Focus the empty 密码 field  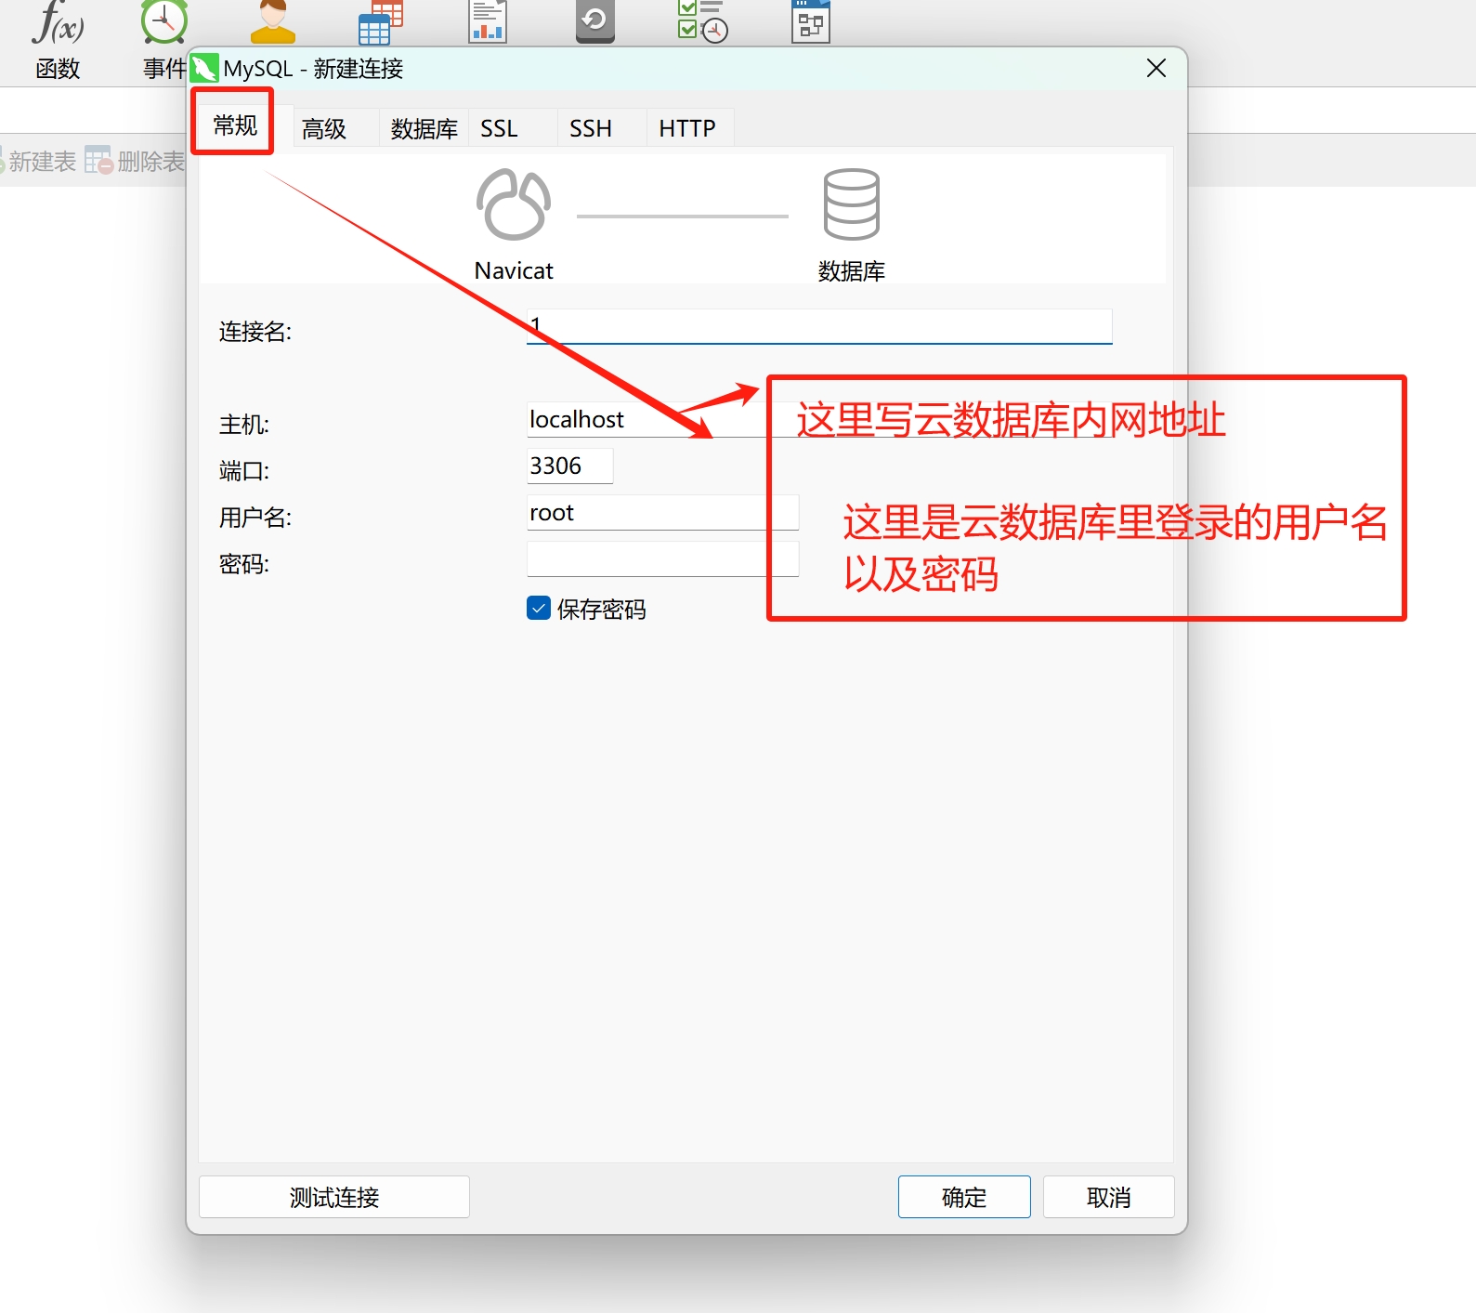[663, 558]
